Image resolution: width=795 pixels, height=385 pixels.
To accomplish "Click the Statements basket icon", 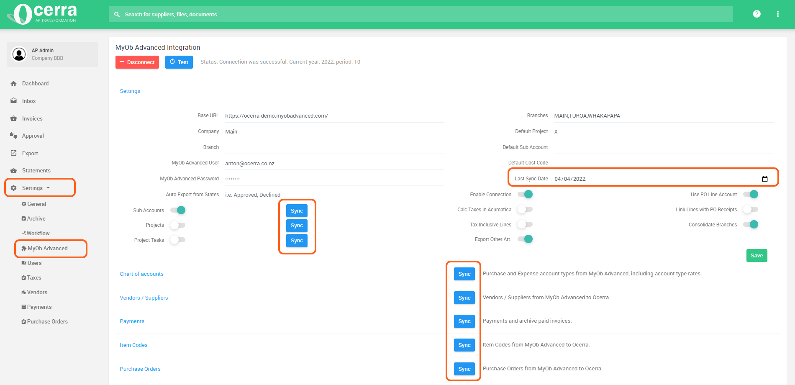I will [x=14, y=170].
